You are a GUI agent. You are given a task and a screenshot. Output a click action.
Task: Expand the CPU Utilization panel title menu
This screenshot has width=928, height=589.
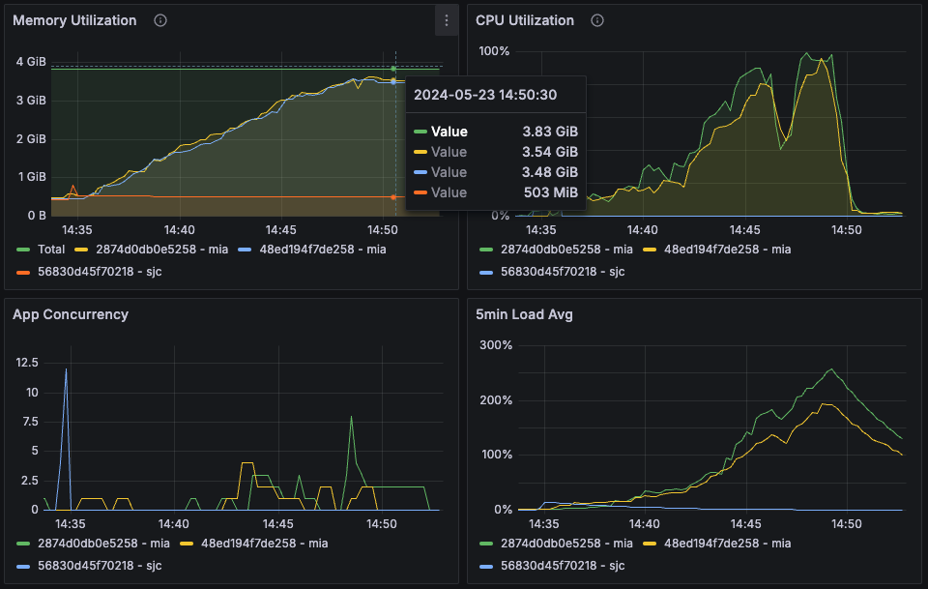[x=524, y=20]
